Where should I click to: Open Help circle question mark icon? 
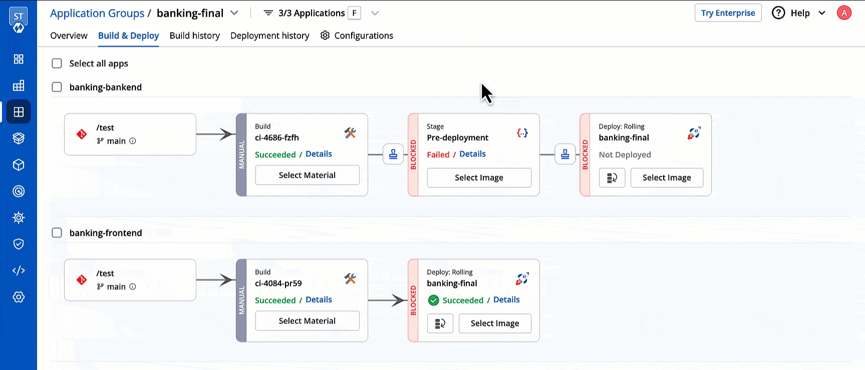pyautogui.click(x=778, y=13)
